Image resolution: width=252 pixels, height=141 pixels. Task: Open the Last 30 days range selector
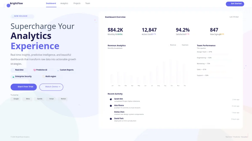[234, 17]
